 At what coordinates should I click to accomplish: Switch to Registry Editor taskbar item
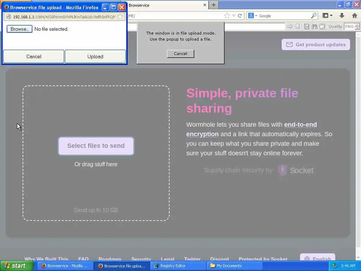(178, 266)
